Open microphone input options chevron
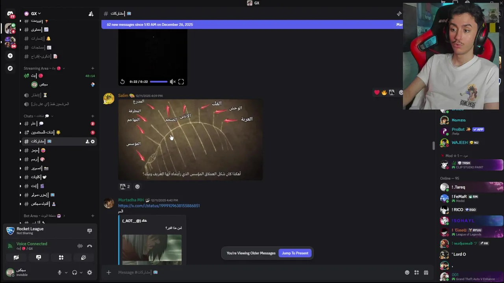This screenshot has height=283, width=504. pos(66,272)
